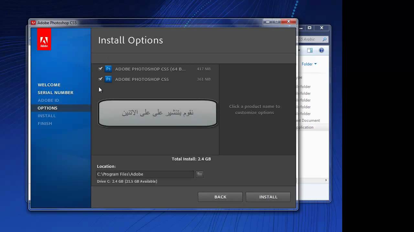Click OPTIONS step in the sidebar

48,108
